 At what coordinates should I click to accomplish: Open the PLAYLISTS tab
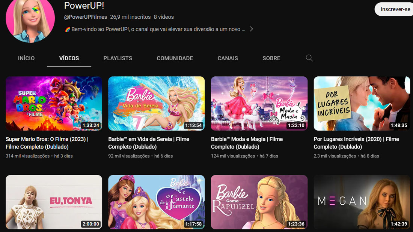118,58
